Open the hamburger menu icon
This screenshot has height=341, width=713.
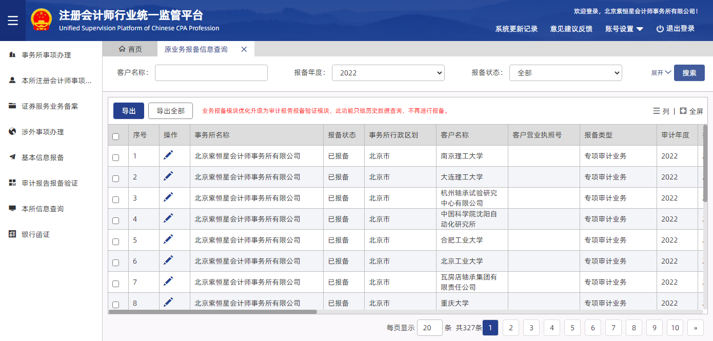[x=13, y=21]
